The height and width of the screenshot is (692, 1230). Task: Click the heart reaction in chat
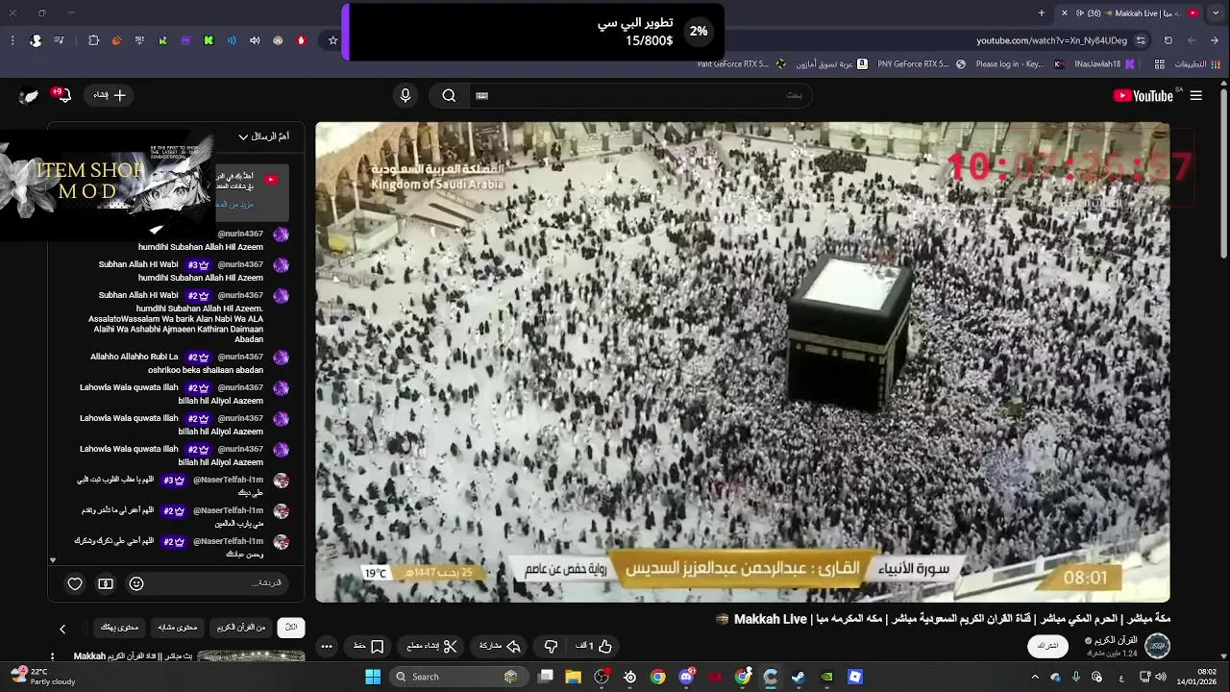pyautogui.click(x=75, y=583)
